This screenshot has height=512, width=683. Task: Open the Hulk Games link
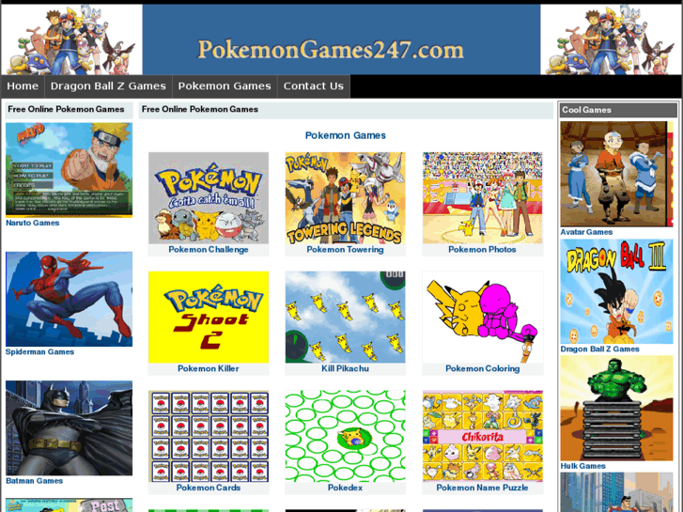(582, 466)
